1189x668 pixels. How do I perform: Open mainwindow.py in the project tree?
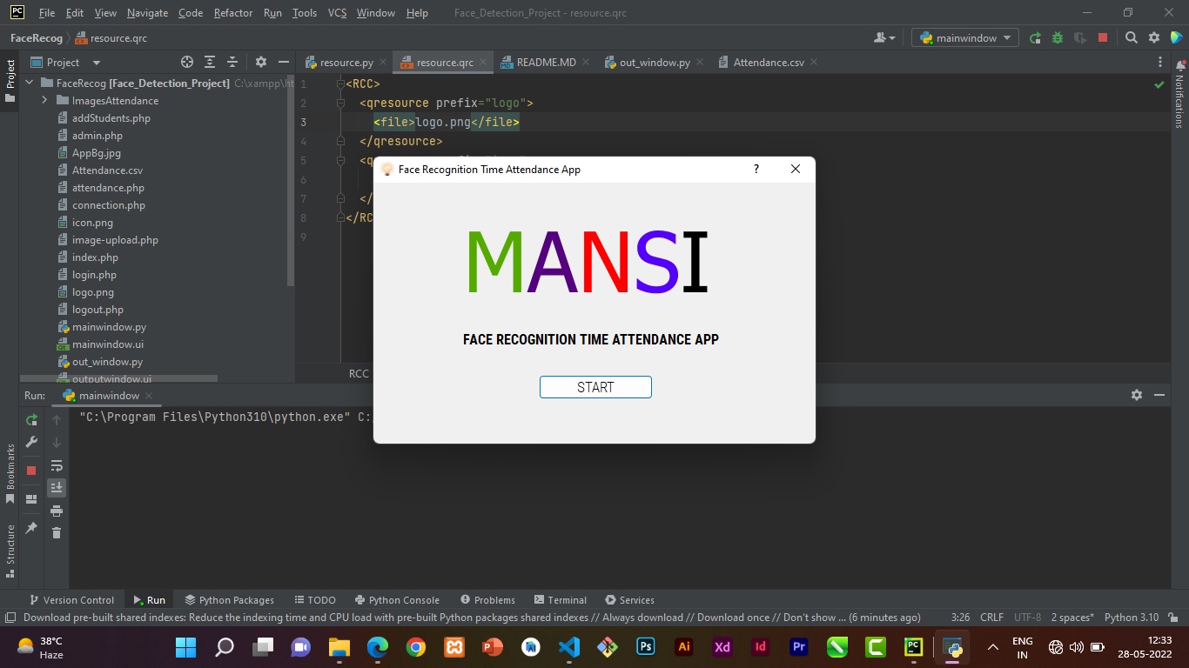pos(109,327)
